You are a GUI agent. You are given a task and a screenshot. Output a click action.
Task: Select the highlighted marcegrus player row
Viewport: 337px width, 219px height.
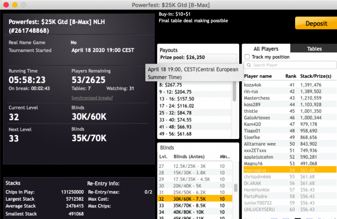click(289, 170)
